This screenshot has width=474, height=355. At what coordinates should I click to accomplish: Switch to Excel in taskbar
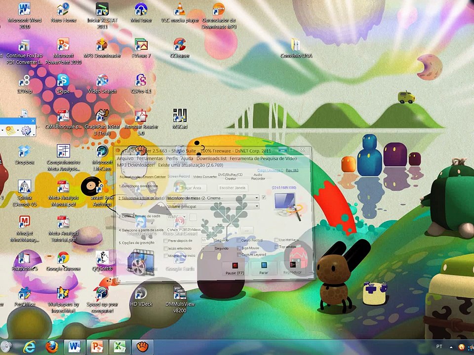pos(119,347)
